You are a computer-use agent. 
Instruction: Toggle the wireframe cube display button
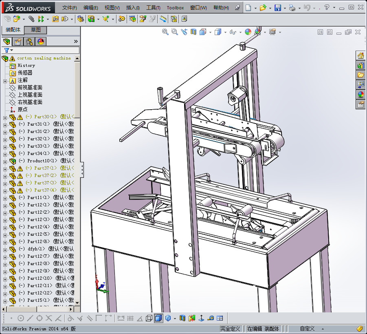tap(149, 318)
